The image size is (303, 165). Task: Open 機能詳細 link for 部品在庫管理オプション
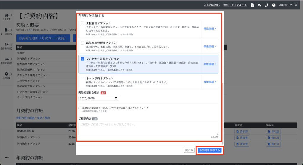(210, 46)
